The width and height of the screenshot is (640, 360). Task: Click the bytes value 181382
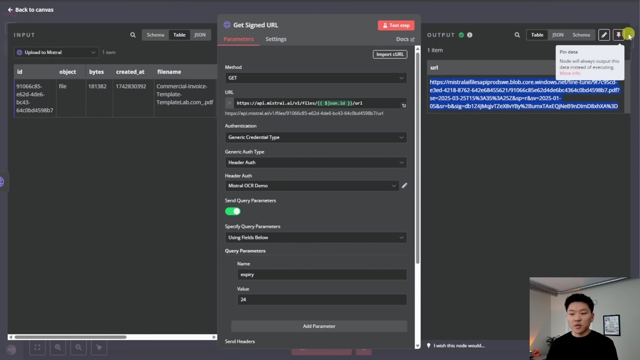point(97,86)
